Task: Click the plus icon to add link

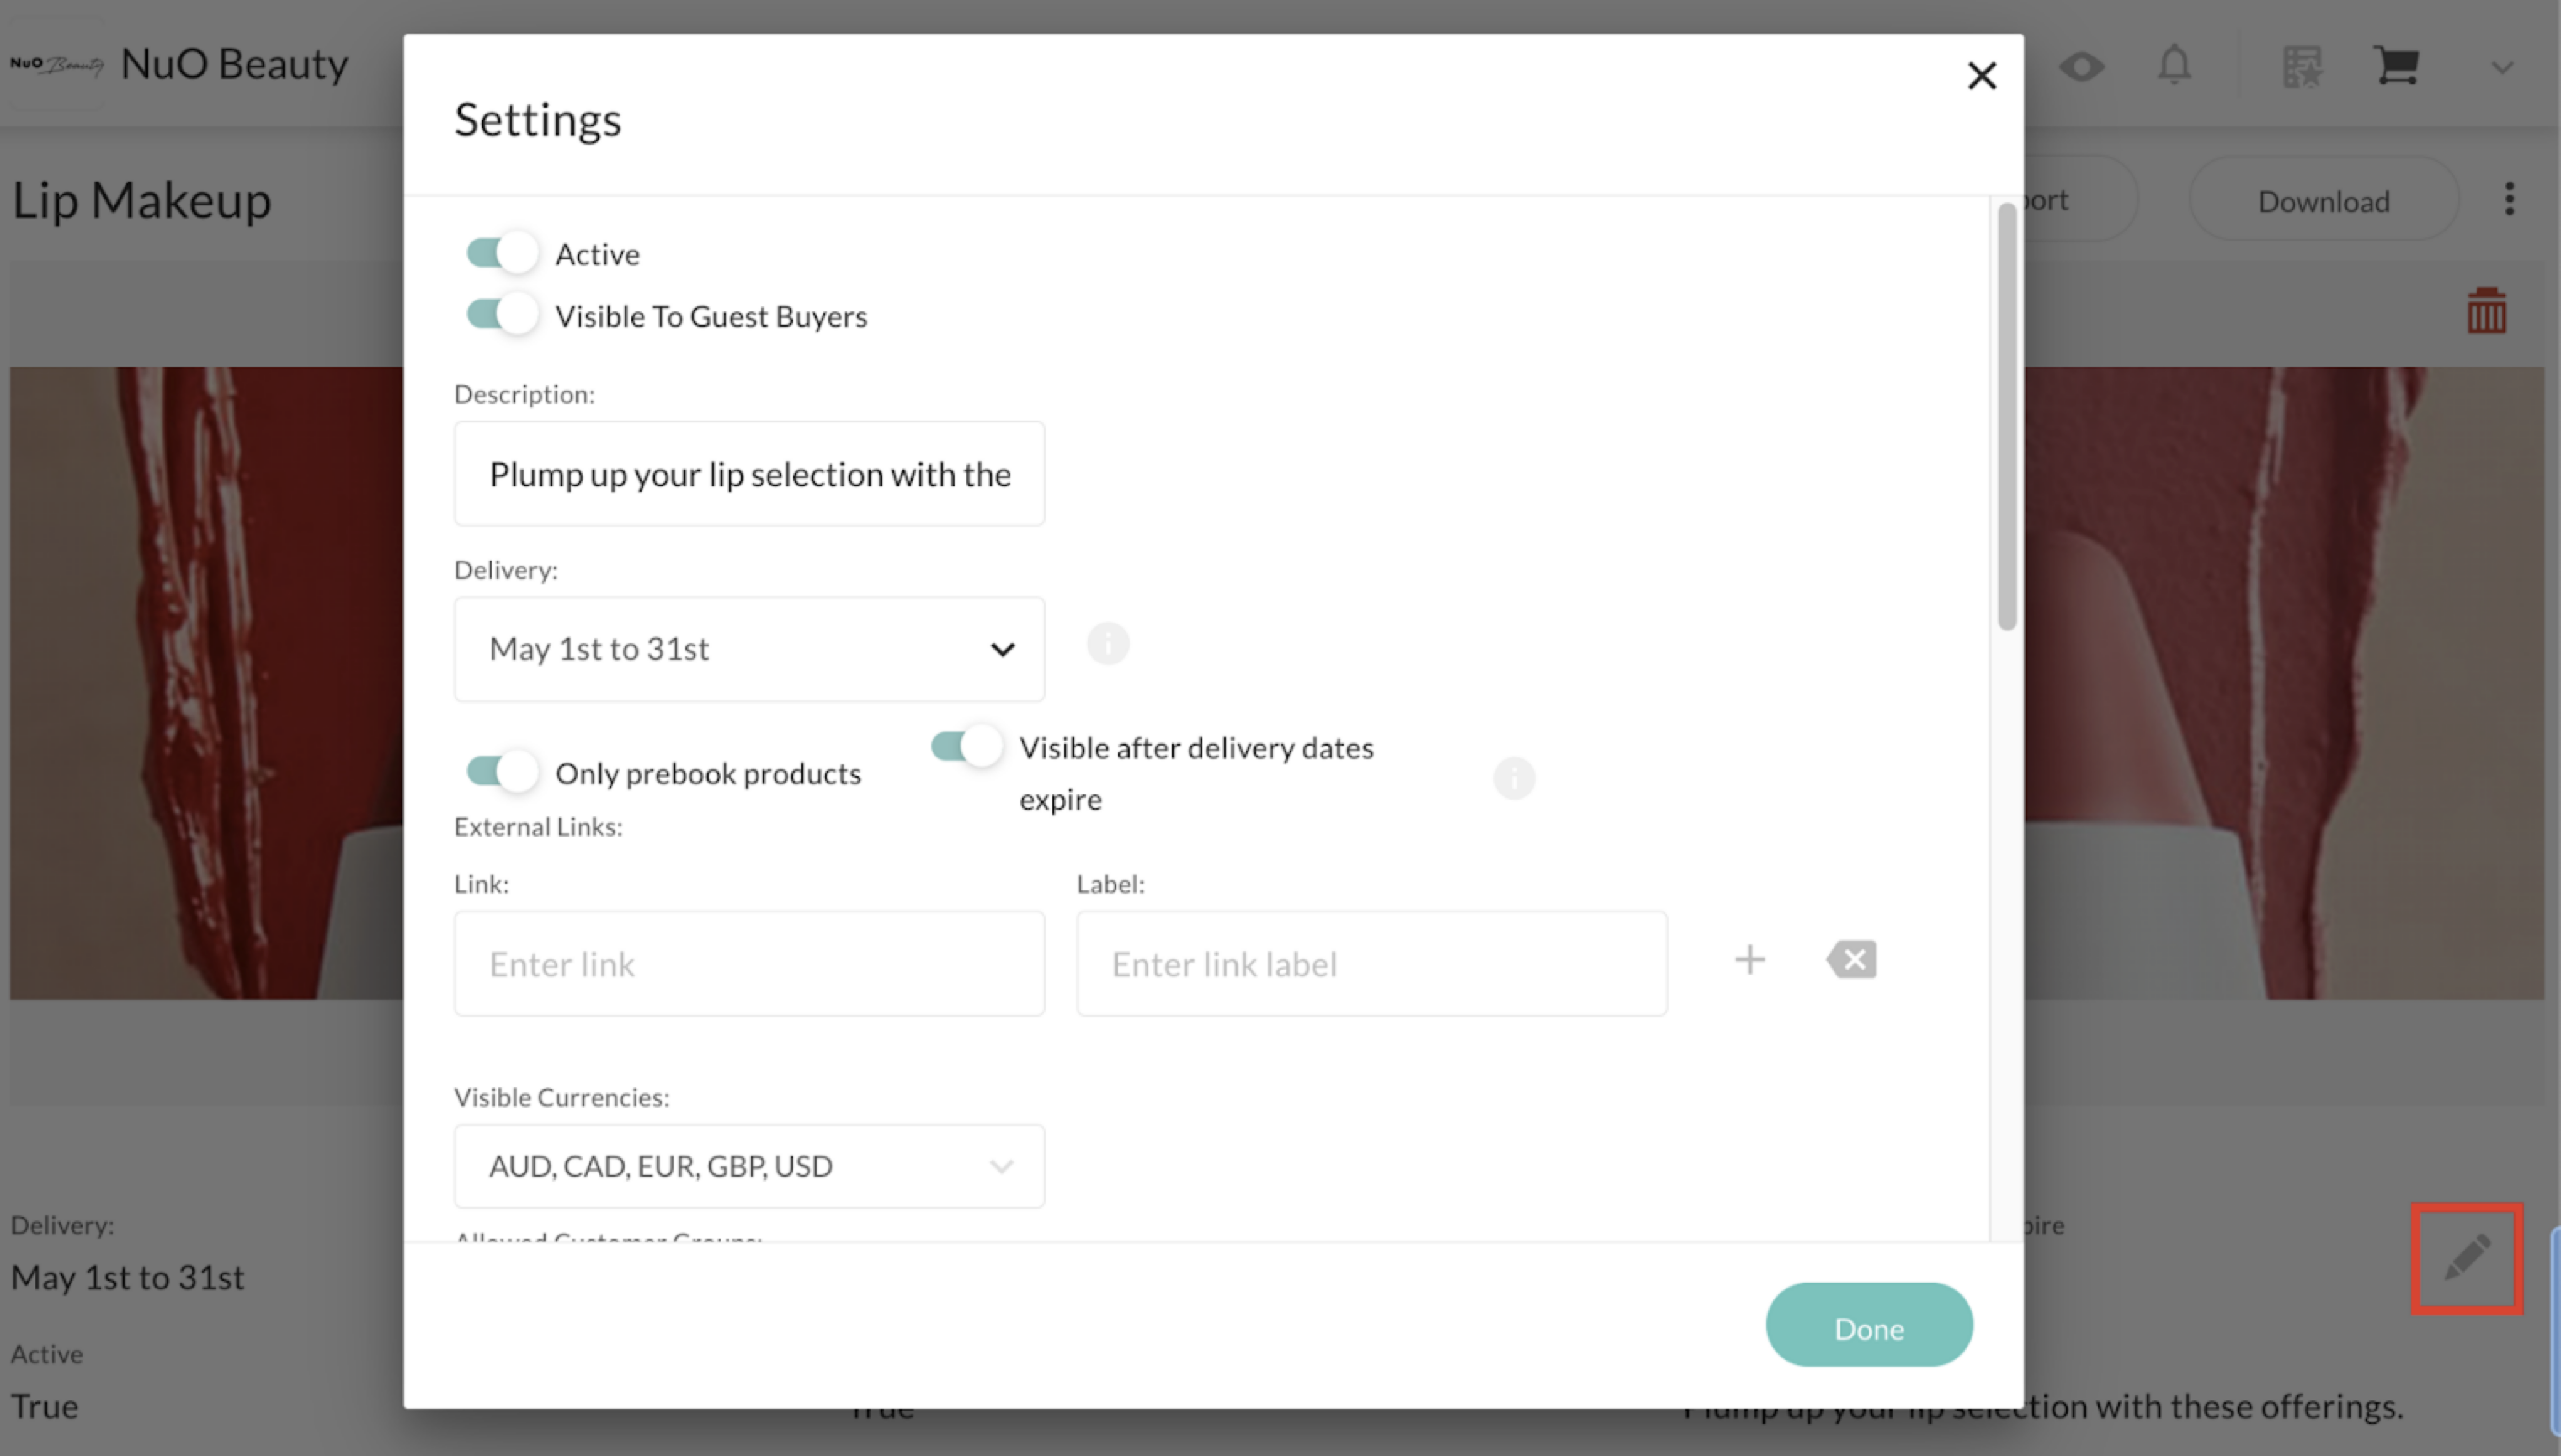Action: 1749,960
